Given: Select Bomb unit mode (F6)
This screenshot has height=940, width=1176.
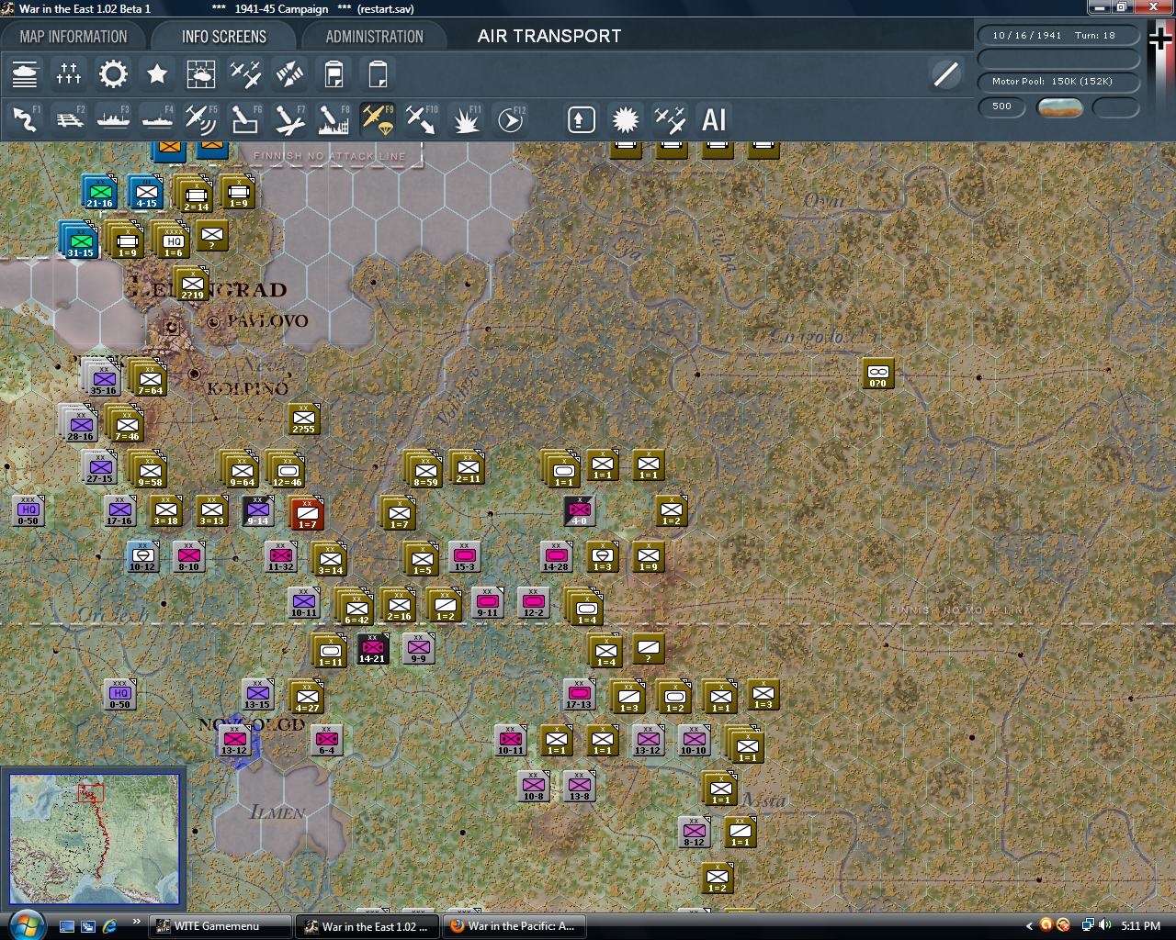Looking at the screenshot, I should point(245,119).
